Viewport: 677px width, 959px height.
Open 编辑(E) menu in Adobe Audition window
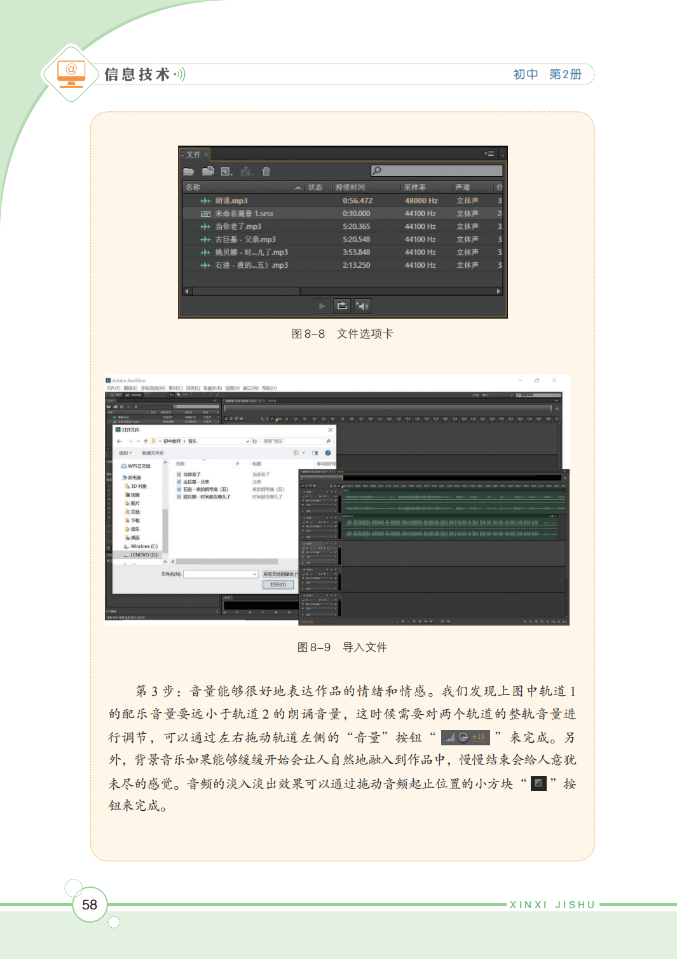click(x=130, y=388)
